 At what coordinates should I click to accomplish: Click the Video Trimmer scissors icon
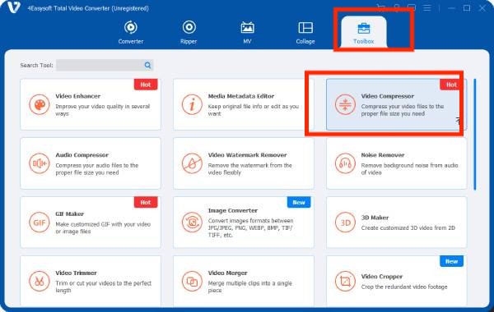point(40,281)
